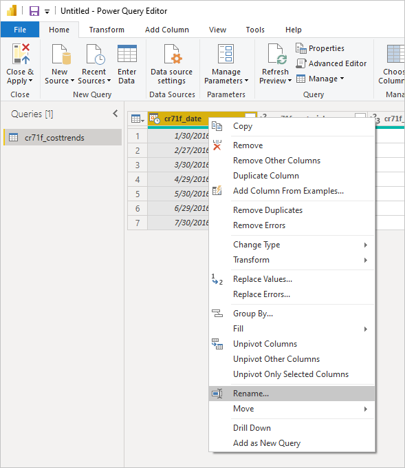Select Replace Values
The height and width of the screenshot is (468, 405).
(292, 279)
